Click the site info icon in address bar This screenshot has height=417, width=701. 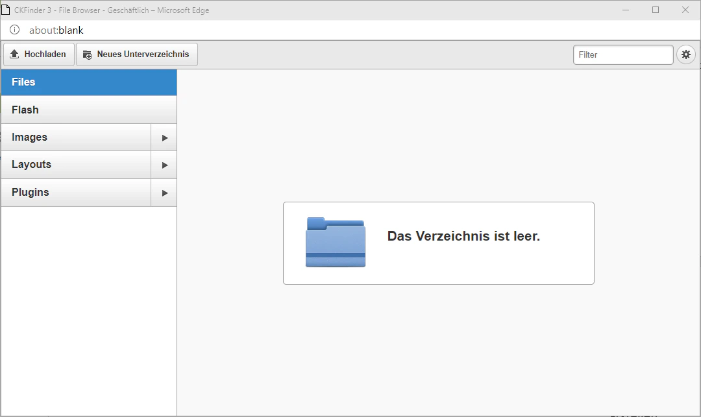[x=15, y=30]
